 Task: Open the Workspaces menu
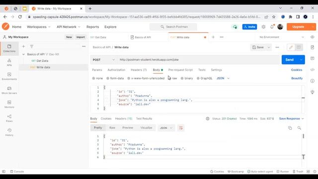(39, 27)
